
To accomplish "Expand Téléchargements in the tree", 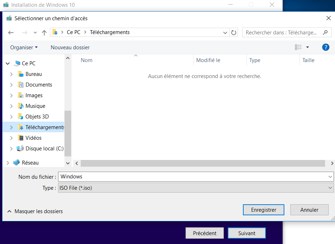I will (x=11, y=127).
